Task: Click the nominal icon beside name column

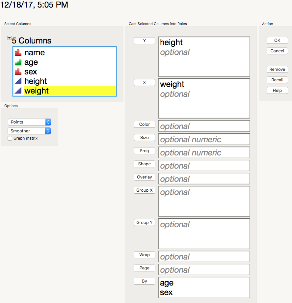Action: tap(18, 53)
